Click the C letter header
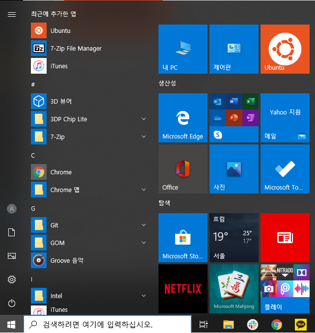Screen dimensions: 315x333 coord(33,156)
